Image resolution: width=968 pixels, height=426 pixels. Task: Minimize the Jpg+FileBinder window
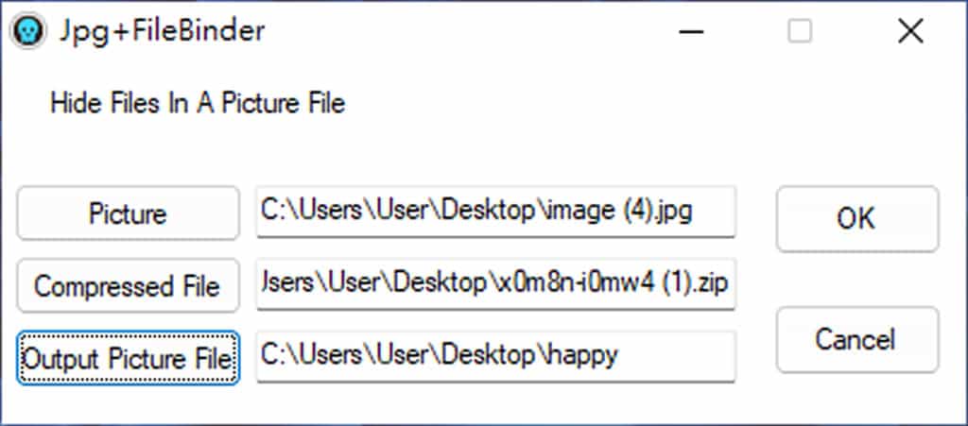pyautogui.click(x=691, y=32)
